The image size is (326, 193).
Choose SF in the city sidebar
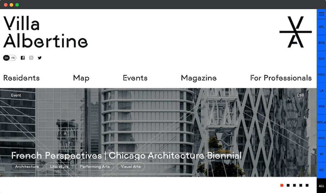click(321, 154)
